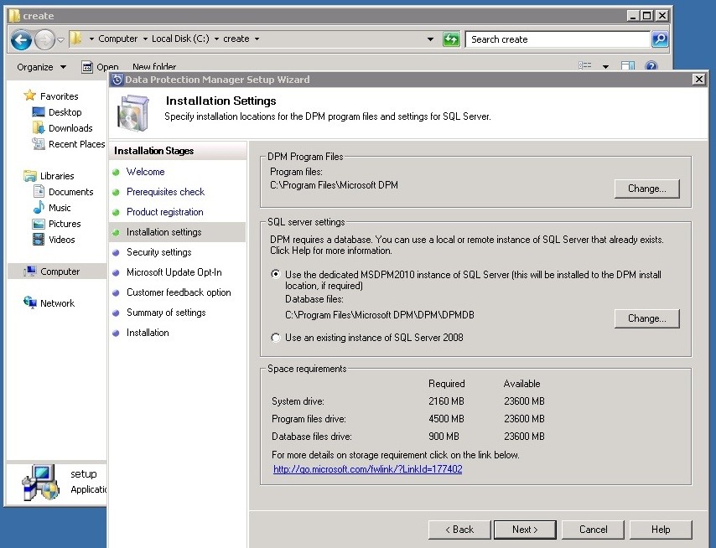Open Recent Places in Favorites
The image size is (716, 548).
coord(77,144)
